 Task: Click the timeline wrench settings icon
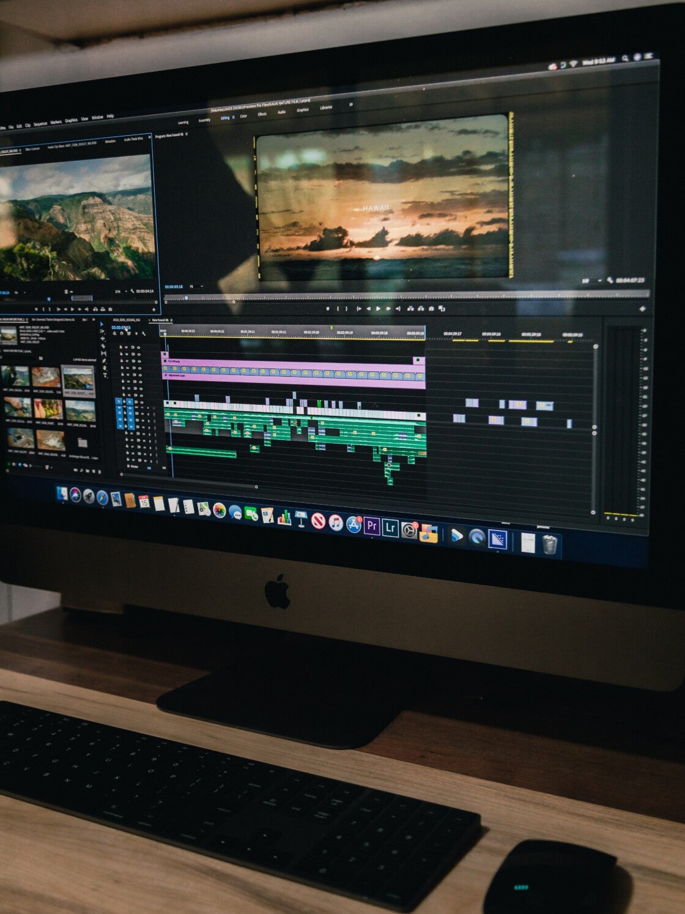(x=144, y=334)
